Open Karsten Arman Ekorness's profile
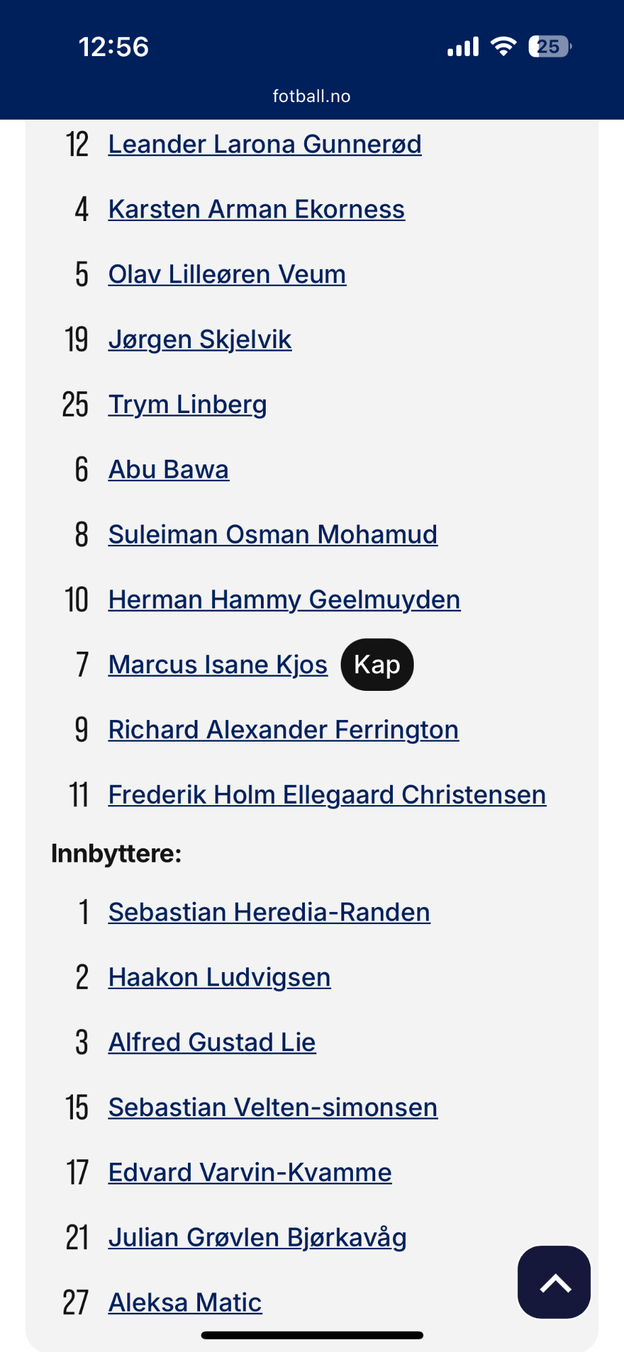This screenshot has width=624, height=1352. [x=257, y=209]
